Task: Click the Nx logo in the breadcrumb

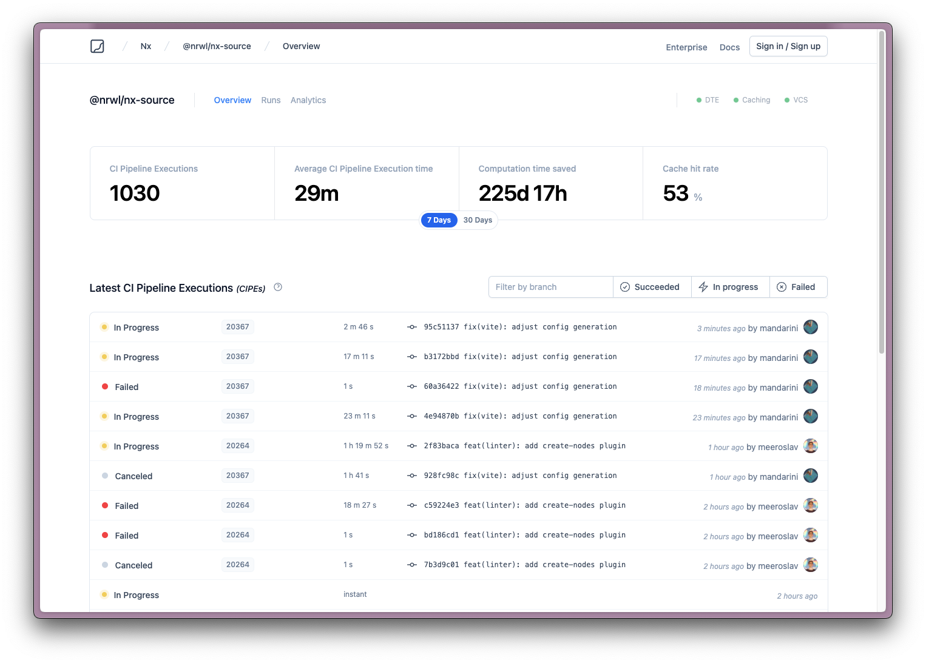Action: tap(97, 45)
